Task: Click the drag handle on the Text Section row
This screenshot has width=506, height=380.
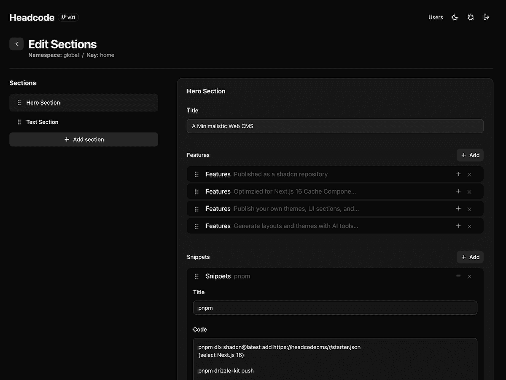Action: (x=19, y=122)
